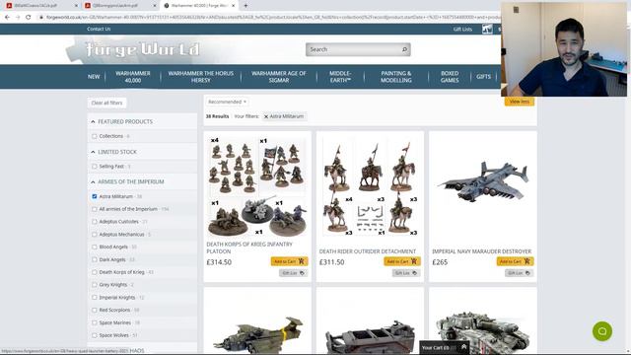Check the Adeptus Custodes filter
The height and width of the screenshot is (355, 631).
click(x=95, y=222)
